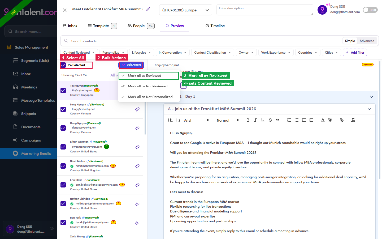
Task: Toggle strikethrough formatting
Action: [270, 120]
